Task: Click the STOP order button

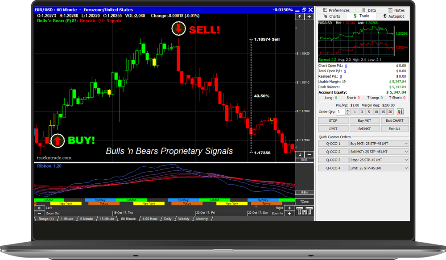Action: (333, 120)
